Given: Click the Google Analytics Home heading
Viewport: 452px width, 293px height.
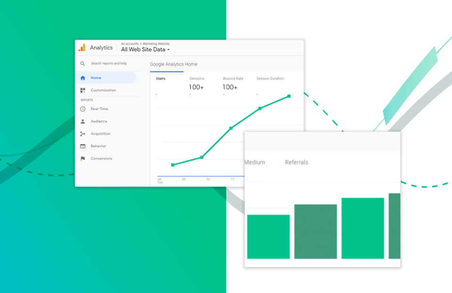Looking at the screenshot, I should click(174, 65).
